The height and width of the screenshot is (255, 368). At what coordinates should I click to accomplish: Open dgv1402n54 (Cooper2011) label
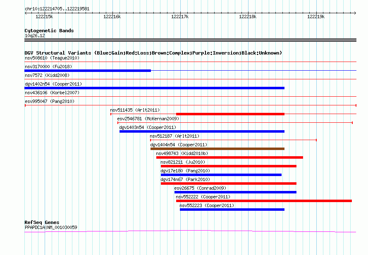pyautogui.click(x=53, y=84)
